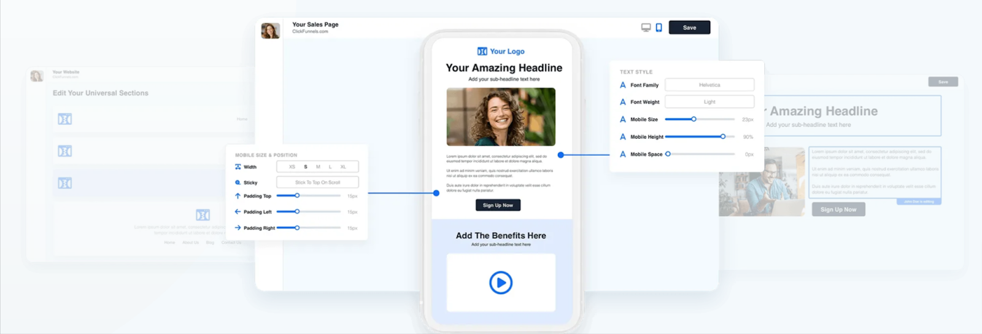Click the Your Logo icon in phone preview
This screenshot has width=982, height=334.
482,52
